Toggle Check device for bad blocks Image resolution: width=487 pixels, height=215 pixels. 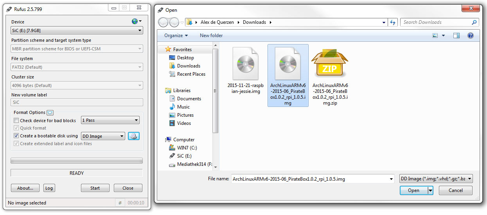[16, 121]
